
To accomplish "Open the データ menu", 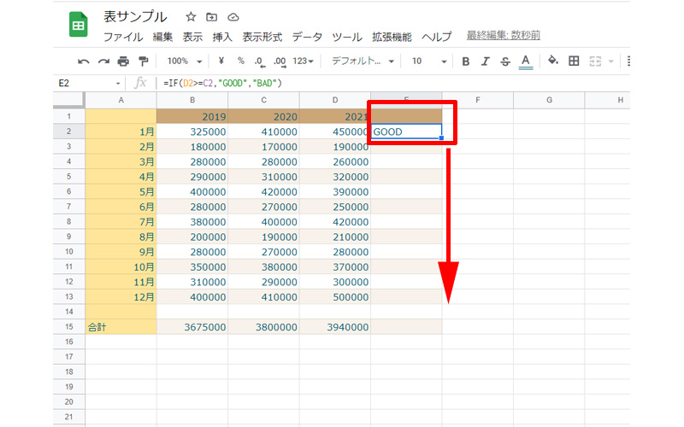I will coord(307,37).
